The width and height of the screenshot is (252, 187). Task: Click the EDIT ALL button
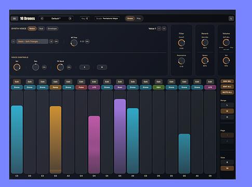coord(227,87)
